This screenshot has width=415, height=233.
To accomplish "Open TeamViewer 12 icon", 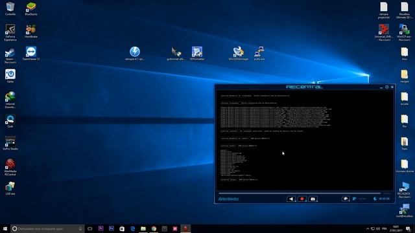I will coord(31,53).
